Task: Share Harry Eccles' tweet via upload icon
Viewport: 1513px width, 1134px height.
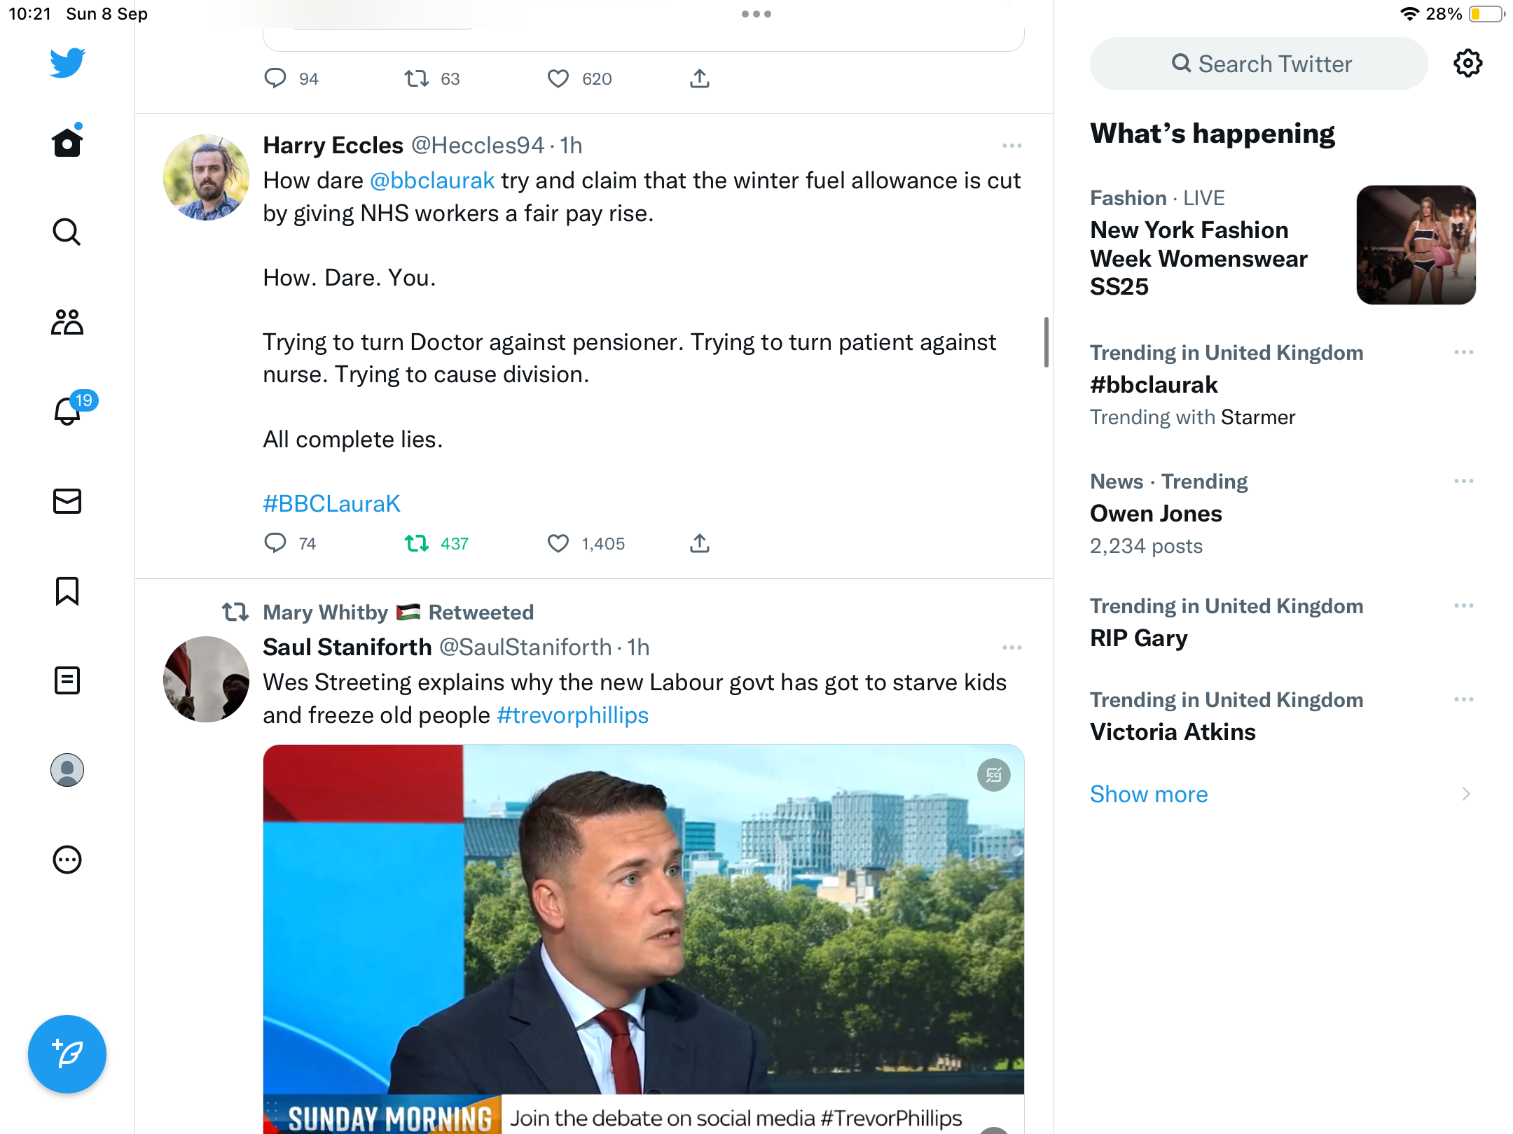Action: [699, 543]
